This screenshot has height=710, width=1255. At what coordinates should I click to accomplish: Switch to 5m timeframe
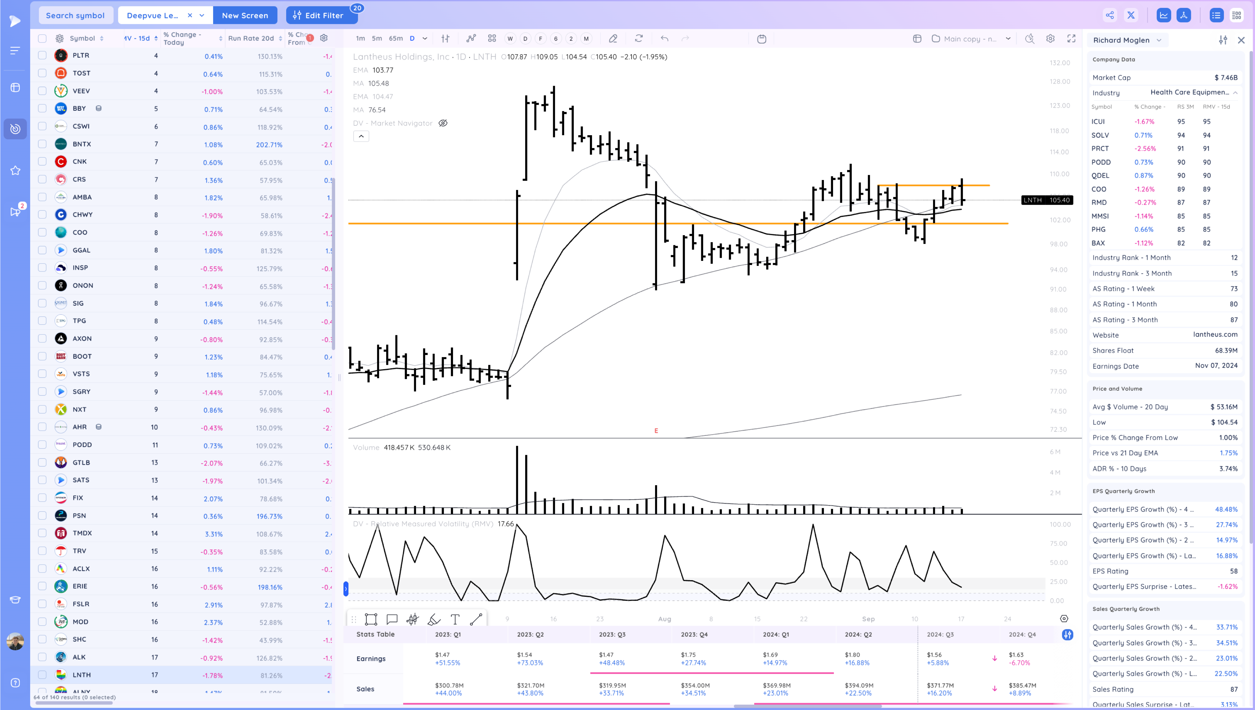click(x=376, y=39)
